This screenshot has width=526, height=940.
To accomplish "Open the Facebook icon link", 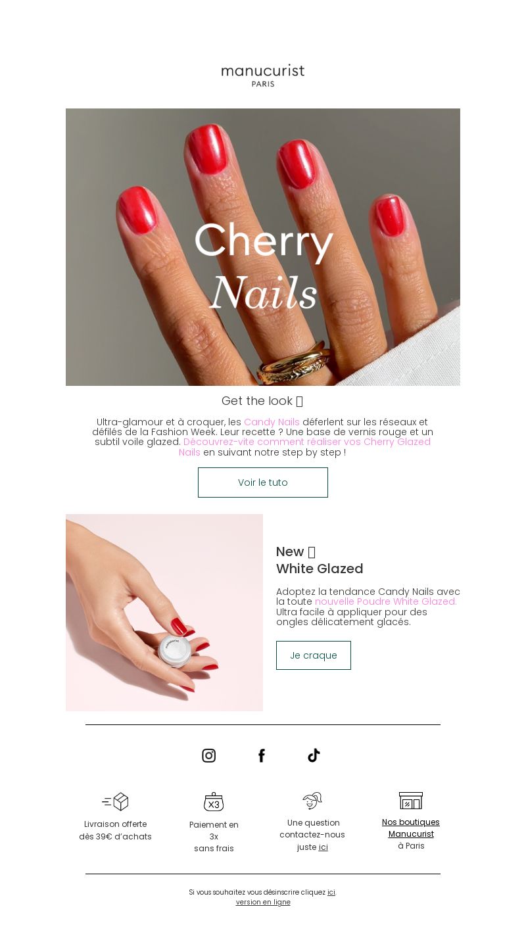I will [x=262, y=755].
